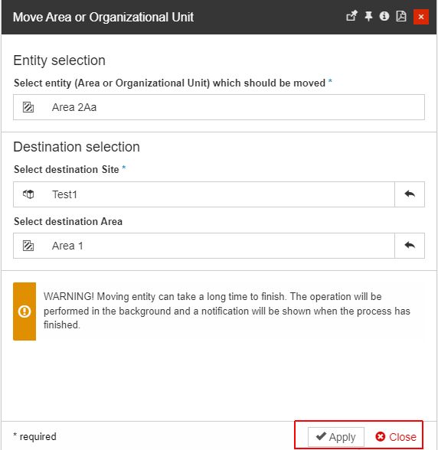
Task: Select the 'Entity selection' heading
Action: pyautogui.click(x=60, y=60)
